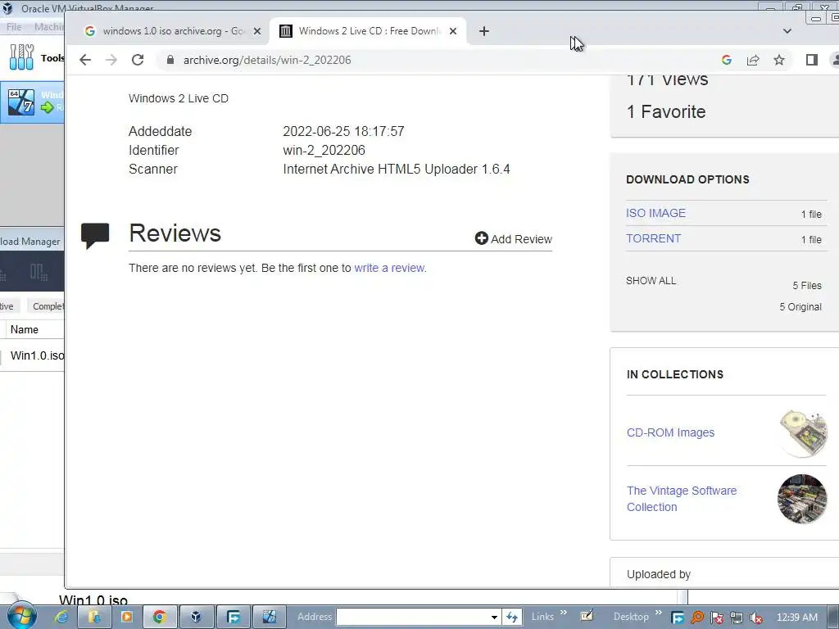Select Win1.0.iso in the download manager list
The height and width of the screenshot is (629, 839).
pyautogui.click(x=37, y=355)
